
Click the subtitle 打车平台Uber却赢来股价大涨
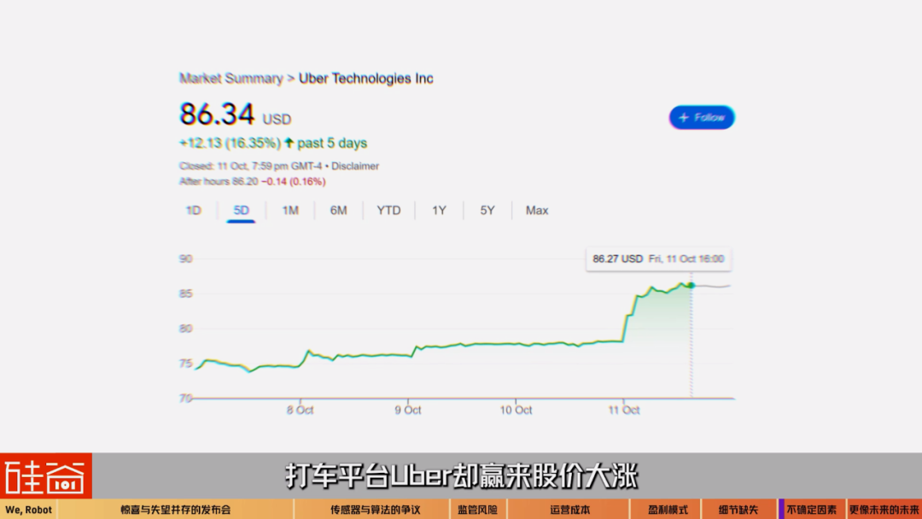[x=462, y=475]
